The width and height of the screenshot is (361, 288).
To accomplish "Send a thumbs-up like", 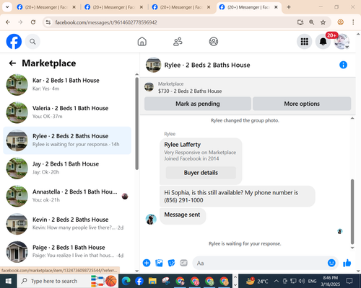I will pyautogui.click(x=347, y=263).
